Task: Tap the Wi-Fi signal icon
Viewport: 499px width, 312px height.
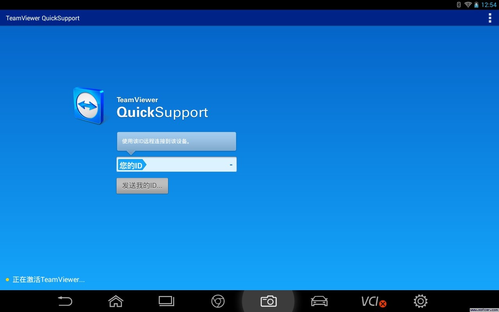Action: point(468,5)
